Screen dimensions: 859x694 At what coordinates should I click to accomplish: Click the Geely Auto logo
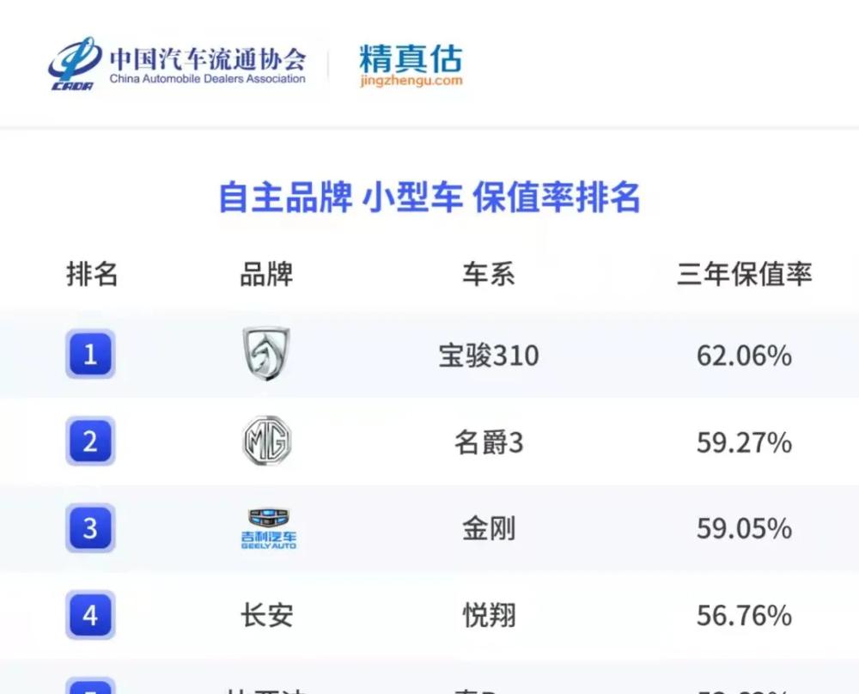click(268, 528)
